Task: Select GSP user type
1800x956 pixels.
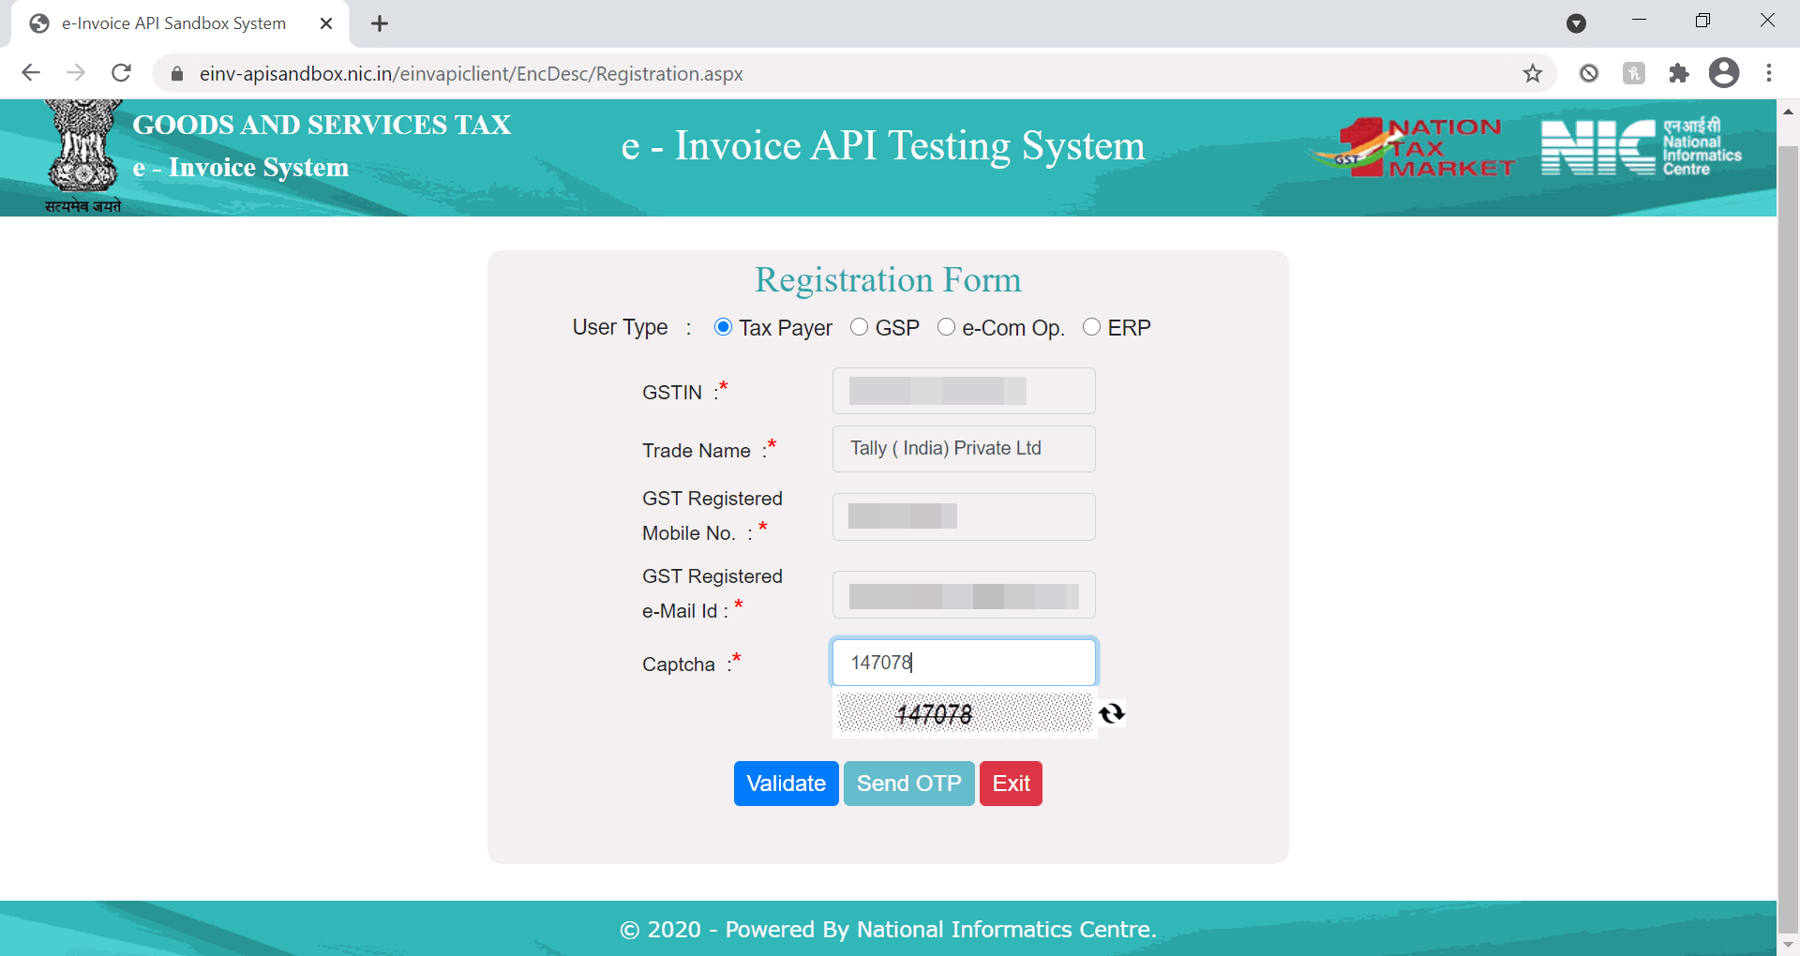Action: pyautogui.click(x=859, y=327)
